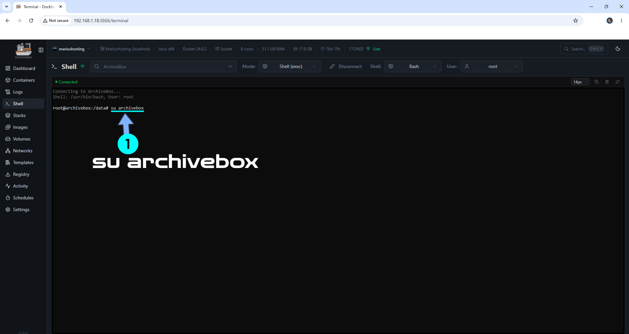
Task: Click the Disconnect button
Action: click(x=346, y=66)
